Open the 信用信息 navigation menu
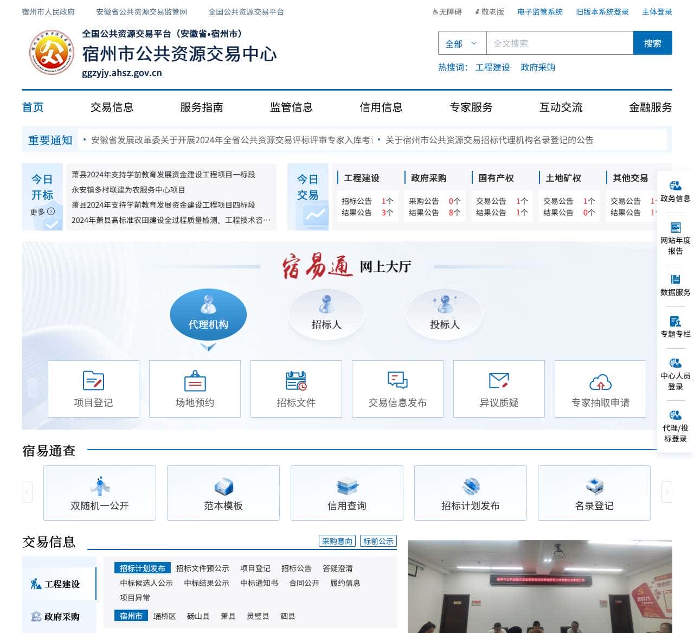 pyautogui.click(x=381, y=107)
